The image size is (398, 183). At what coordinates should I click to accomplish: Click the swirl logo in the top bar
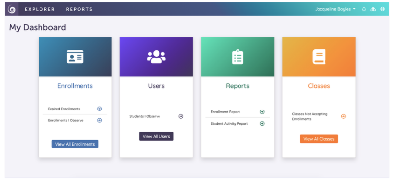click(x=12, y=9)
